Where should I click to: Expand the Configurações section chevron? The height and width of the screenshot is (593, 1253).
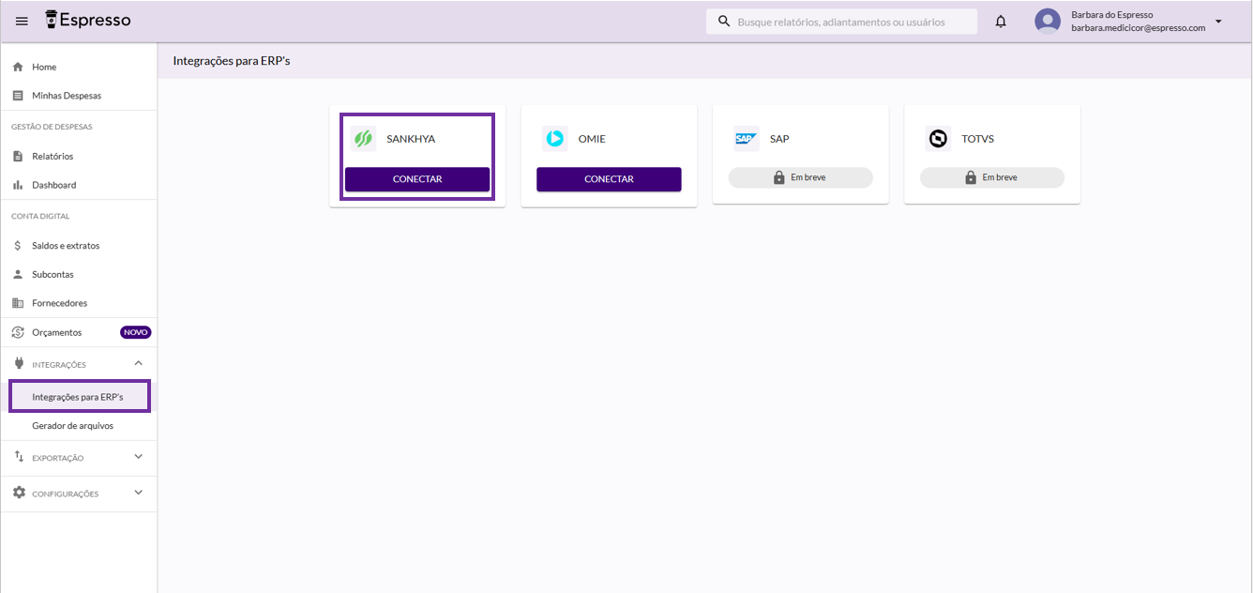pyautogui.click(x=139, y=493)
